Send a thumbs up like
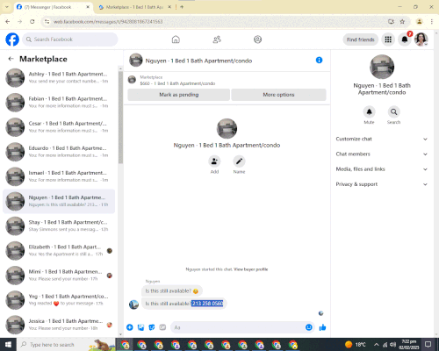 pyautogui.click(x=322, y=327)
